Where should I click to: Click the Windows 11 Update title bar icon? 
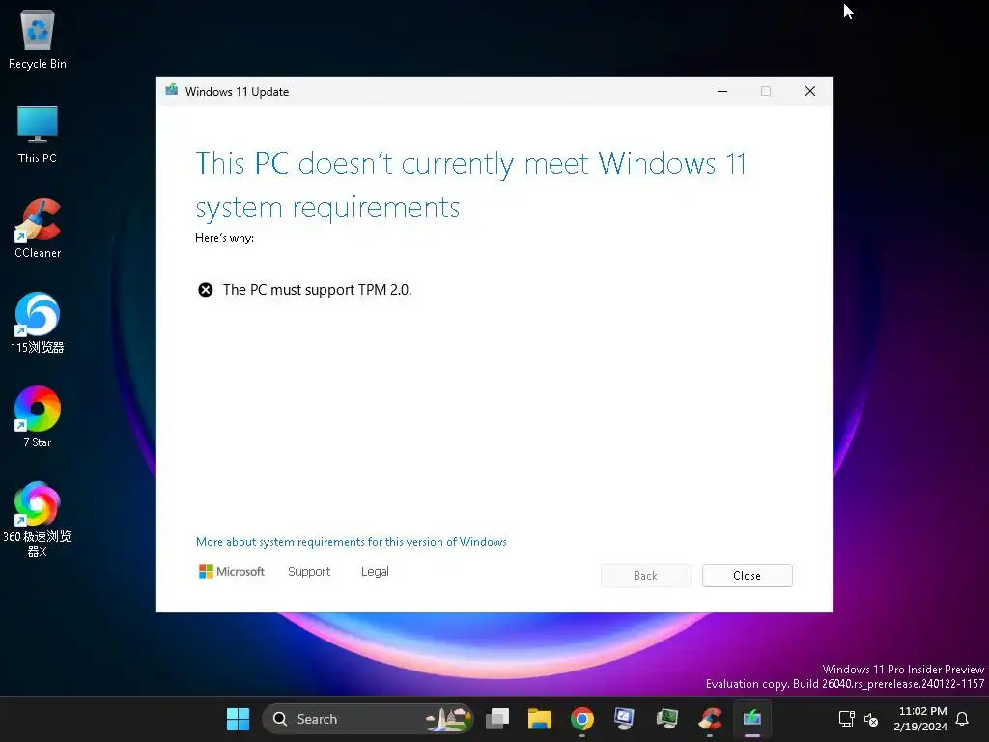click(x=172, y=90)
